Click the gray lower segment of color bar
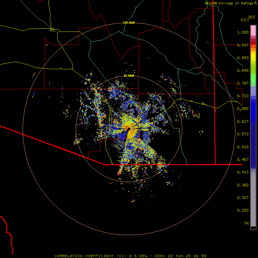The height and width of the screenshot is (258, 258). pyautogui.click(x=253, y=199)
